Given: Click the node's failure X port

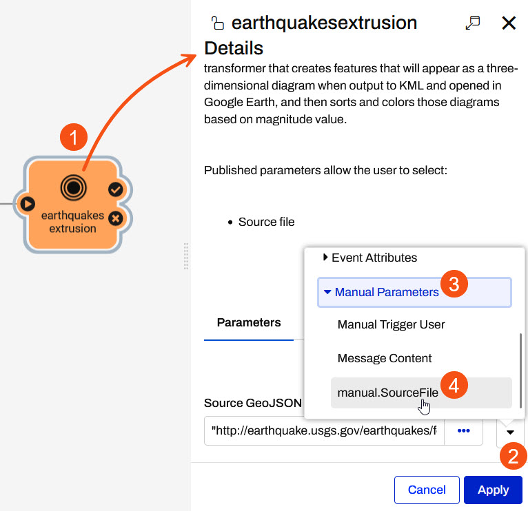Looking at the screenshot, I should [115, 218].
